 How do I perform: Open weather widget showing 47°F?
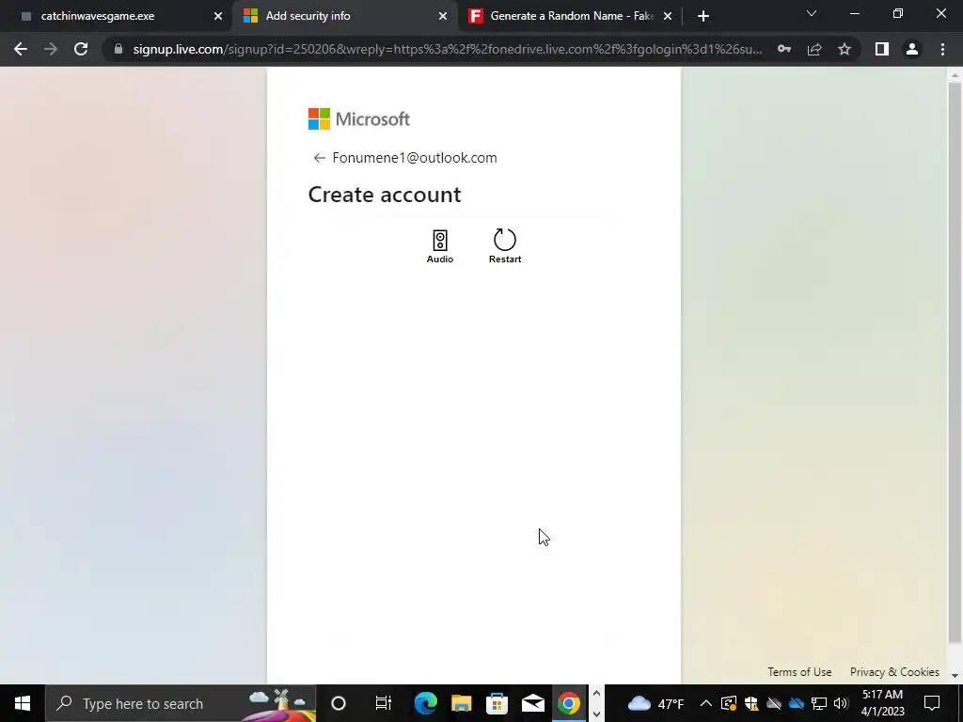coord(655,703)
